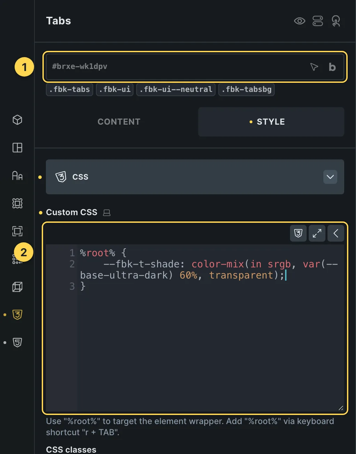Viewport: 356px width, 454px height.
Task: Open the 3D transform box icon in sidebar
Action: tap(17, 287)
